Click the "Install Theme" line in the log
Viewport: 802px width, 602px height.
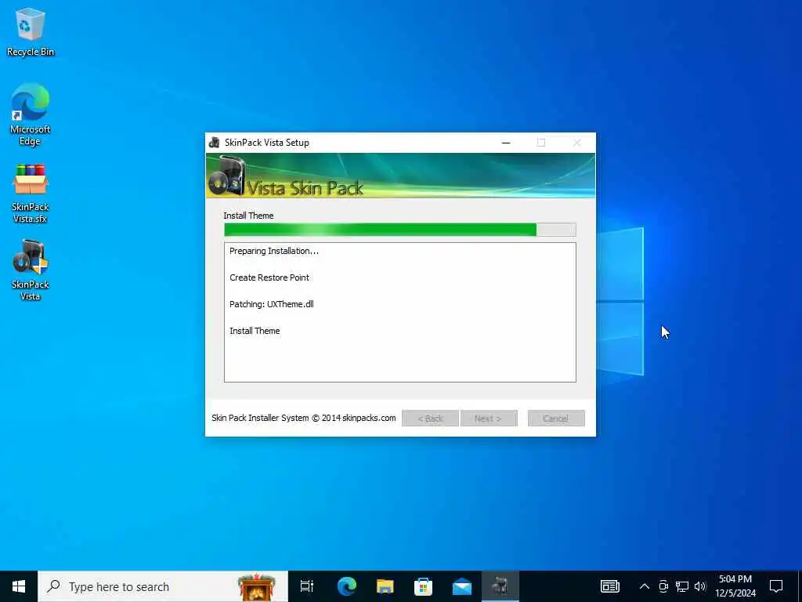point(255,331)
